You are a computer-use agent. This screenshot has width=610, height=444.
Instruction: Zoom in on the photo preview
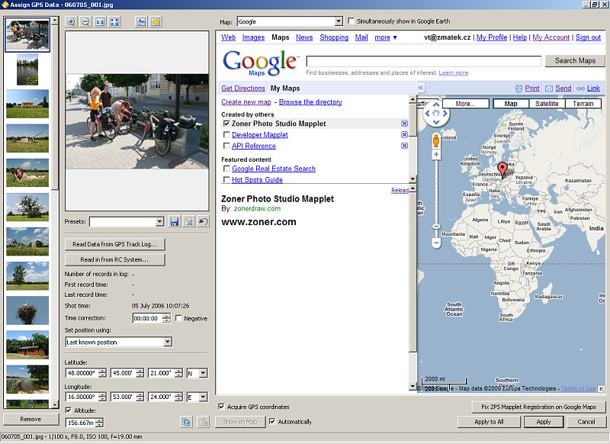click(x=71, y=22)
